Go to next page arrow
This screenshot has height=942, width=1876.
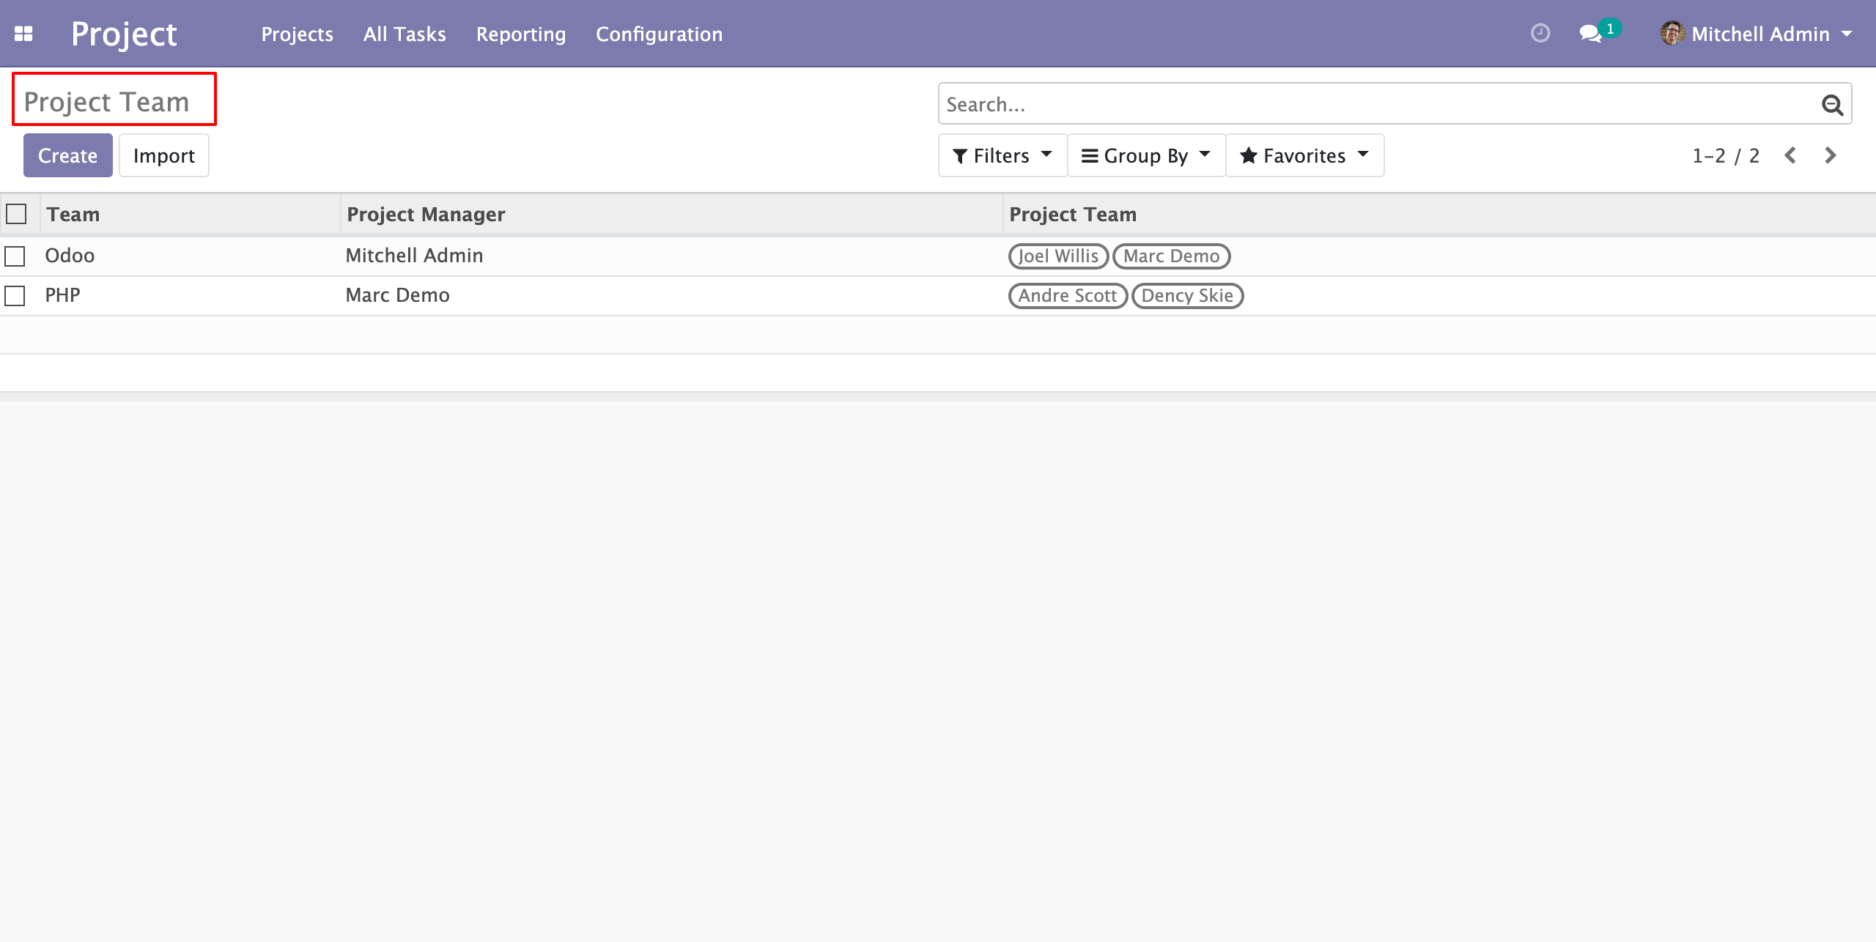click(x=1830, y=155)
